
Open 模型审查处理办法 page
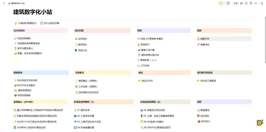[148, 55]
